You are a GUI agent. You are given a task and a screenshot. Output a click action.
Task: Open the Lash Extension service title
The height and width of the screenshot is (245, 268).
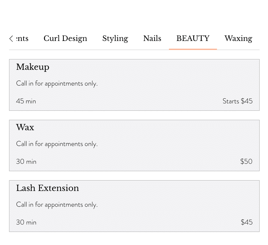47,188
